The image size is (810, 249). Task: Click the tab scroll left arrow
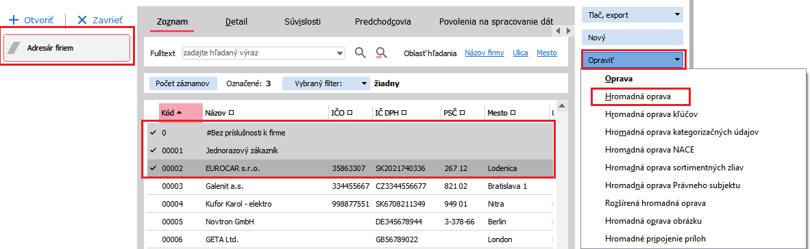pyautogui.click(x=559, y=31)
